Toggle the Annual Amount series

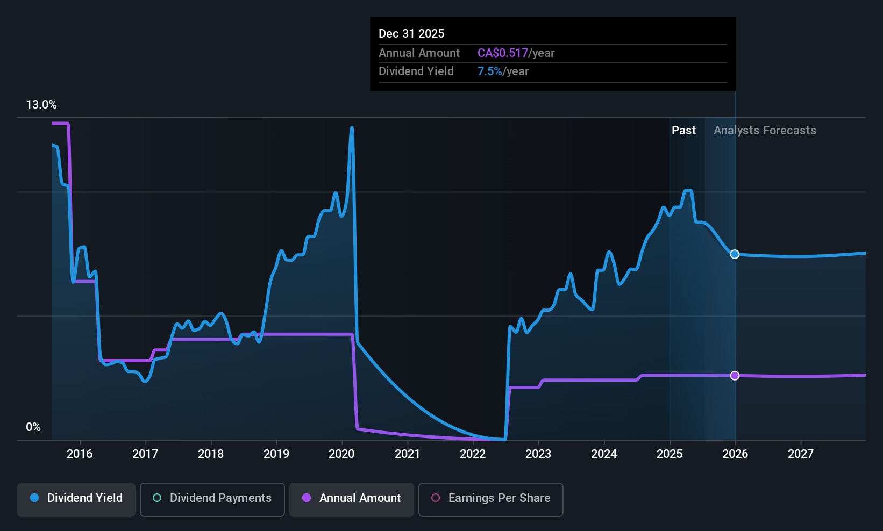coord(352,499)
